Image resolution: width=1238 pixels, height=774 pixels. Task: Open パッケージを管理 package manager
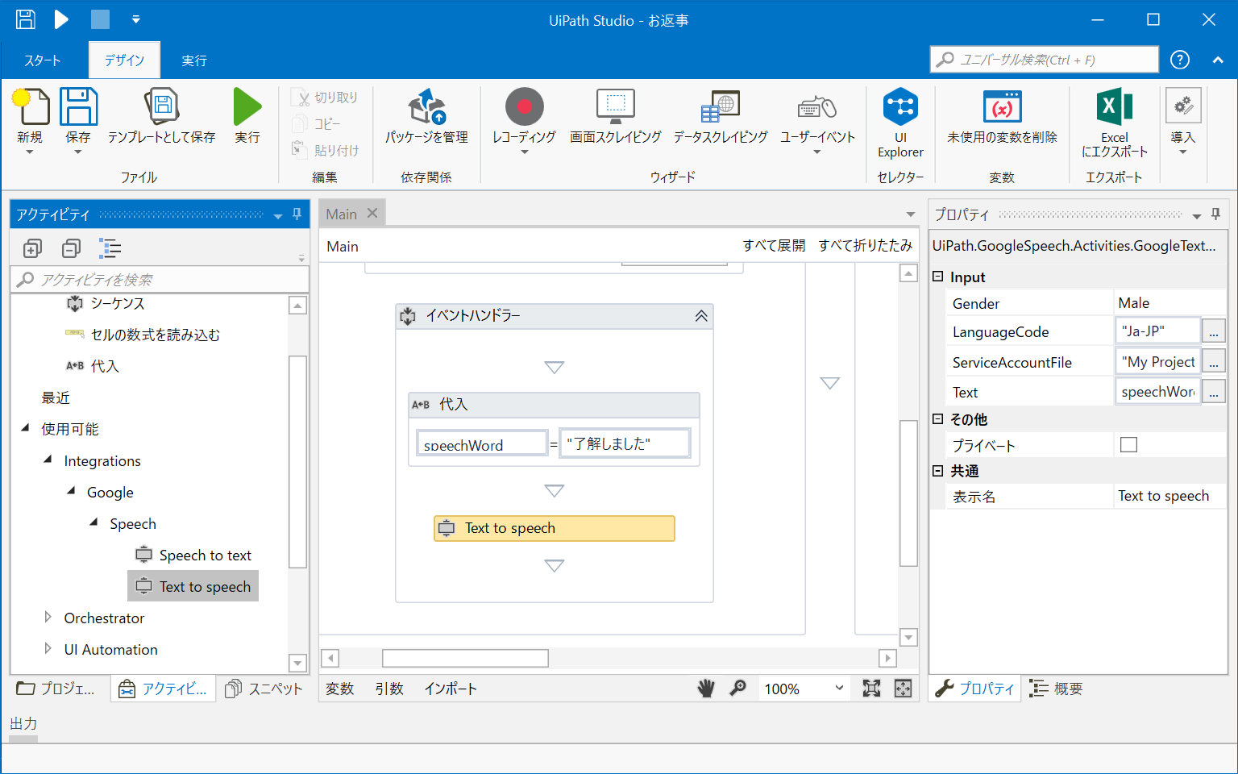[426, 117]
